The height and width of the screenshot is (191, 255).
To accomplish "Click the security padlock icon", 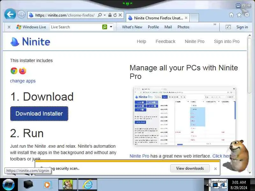I will point(110,15).
